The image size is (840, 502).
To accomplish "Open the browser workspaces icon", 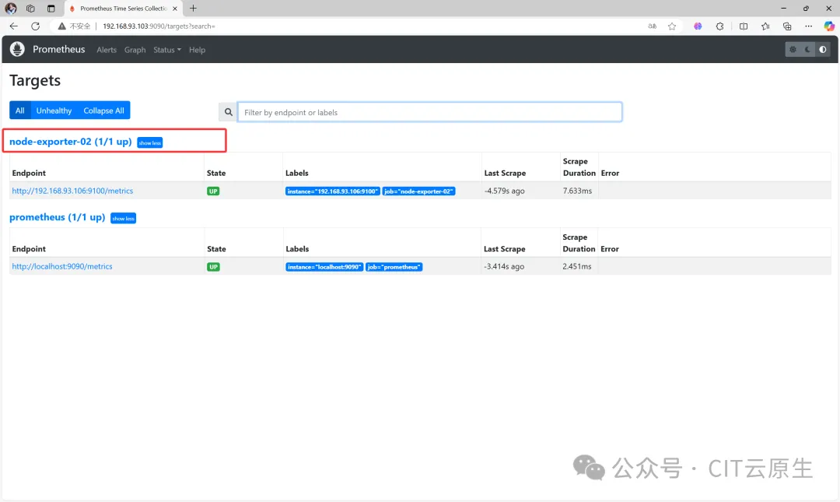I will 30,9.
